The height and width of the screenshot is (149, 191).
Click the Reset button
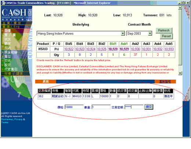(x=166, y=36)
